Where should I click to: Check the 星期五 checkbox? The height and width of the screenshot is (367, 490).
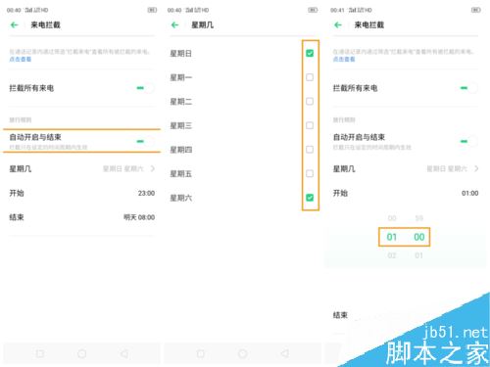[x=310, y=173]
